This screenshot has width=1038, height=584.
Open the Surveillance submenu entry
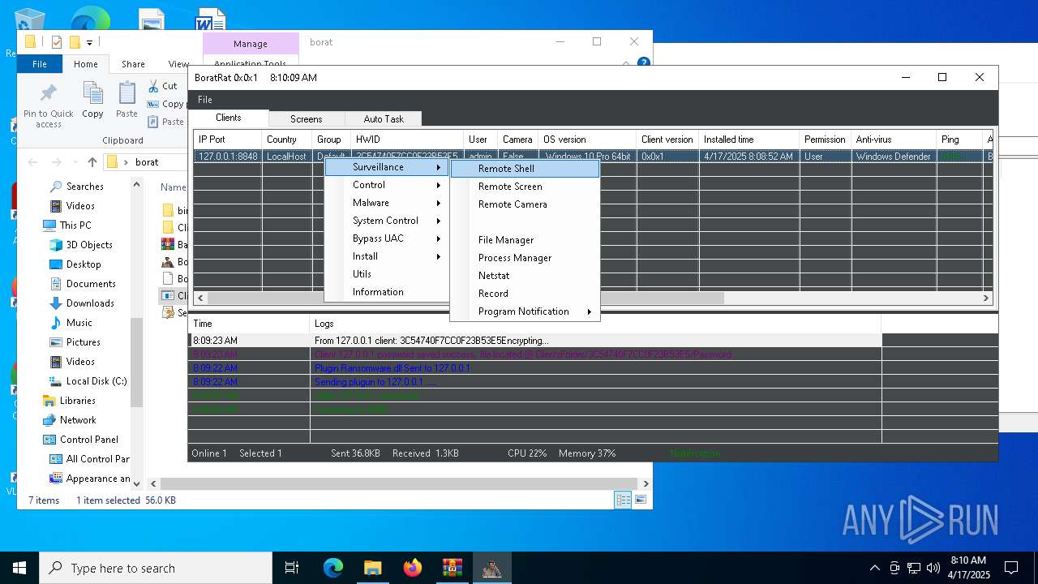coord(387,167)
